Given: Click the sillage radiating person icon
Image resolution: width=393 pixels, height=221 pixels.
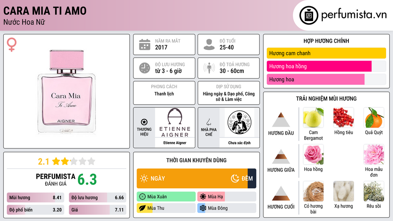Looking at the screenshot, I should (x=209, y=68).
